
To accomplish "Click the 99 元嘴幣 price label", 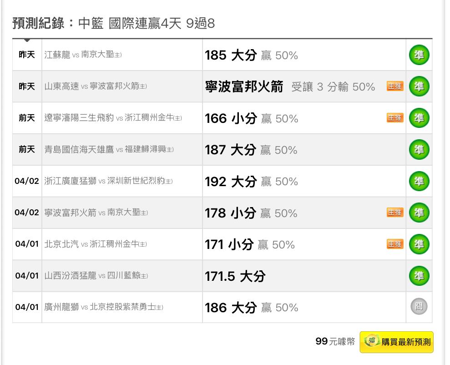I will (335, 341).
